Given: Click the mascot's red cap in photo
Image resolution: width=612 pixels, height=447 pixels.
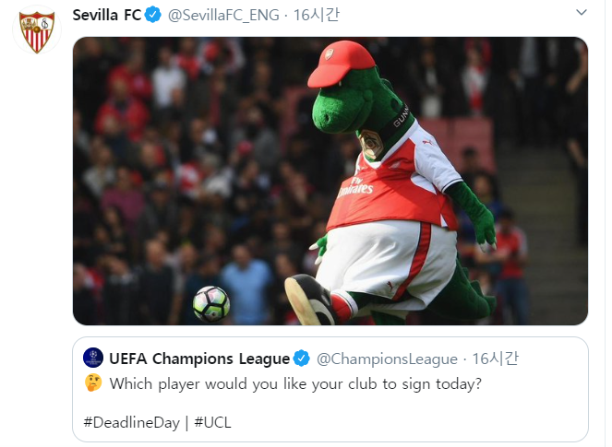Looking at the screenshot, I should 340,65.
